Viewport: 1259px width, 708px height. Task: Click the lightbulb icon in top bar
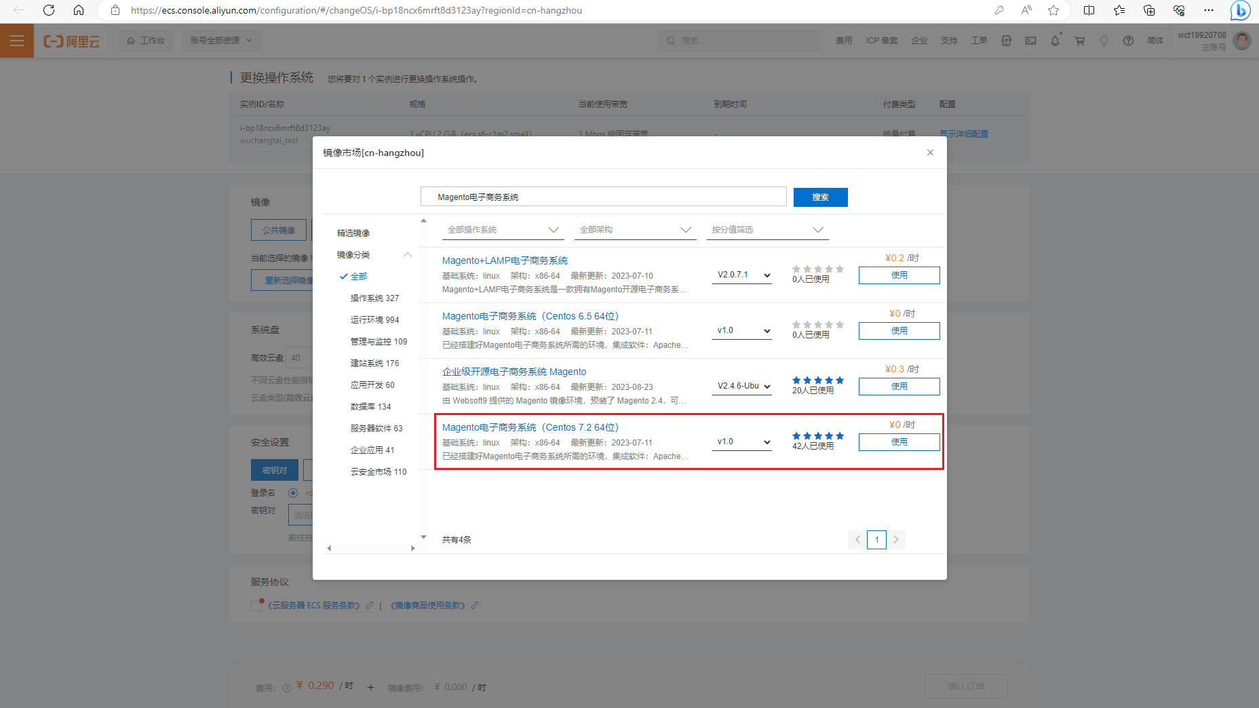coord(1104,41)
